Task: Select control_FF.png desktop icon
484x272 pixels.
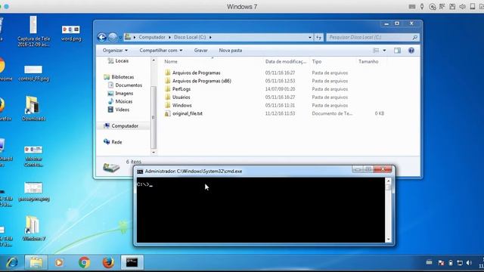Action: click(33, 73)
